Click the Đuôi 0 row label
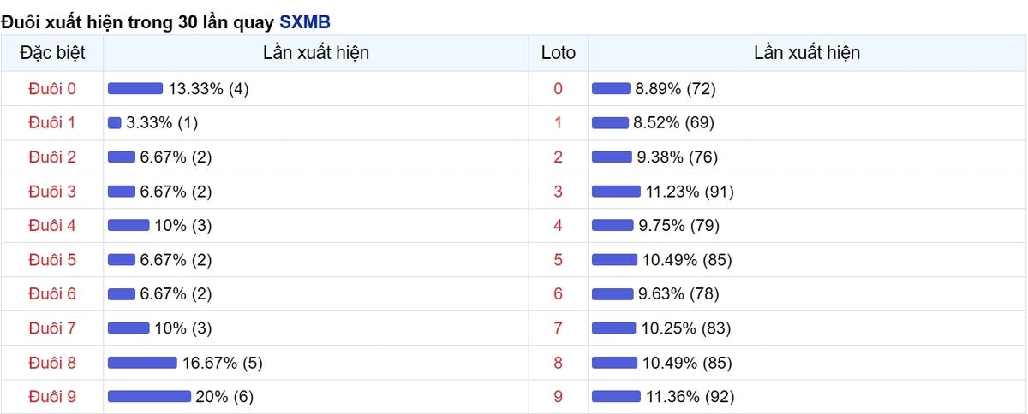The width and height of the screenshot is (1028, 414). (x=52, y=89)
